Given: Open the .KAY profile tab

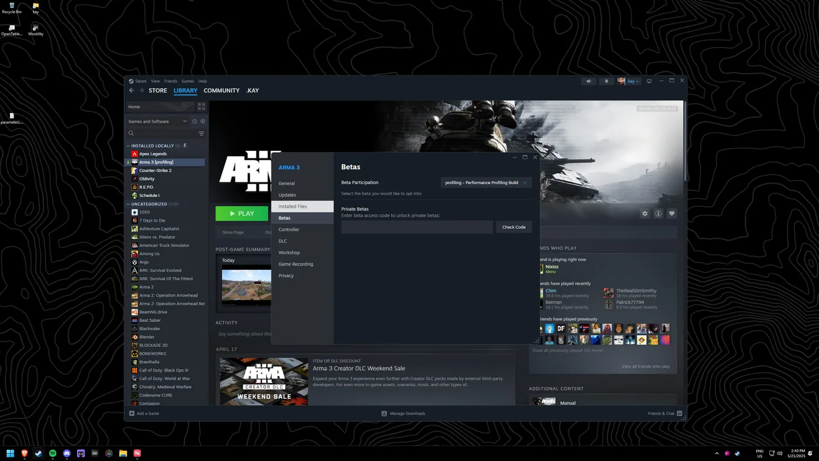Looking at the screenshot, I should click(x=252, y=91).
